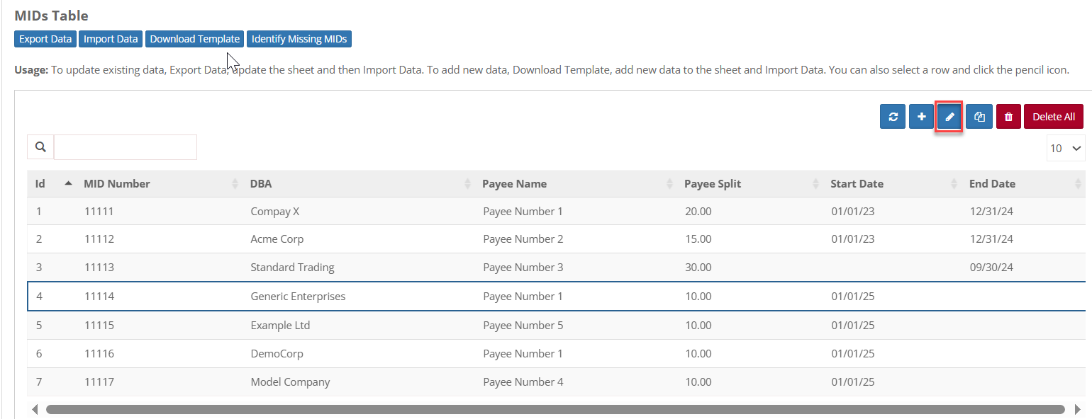
Task: Sort table by MID Number column
Action: point(117,184)
